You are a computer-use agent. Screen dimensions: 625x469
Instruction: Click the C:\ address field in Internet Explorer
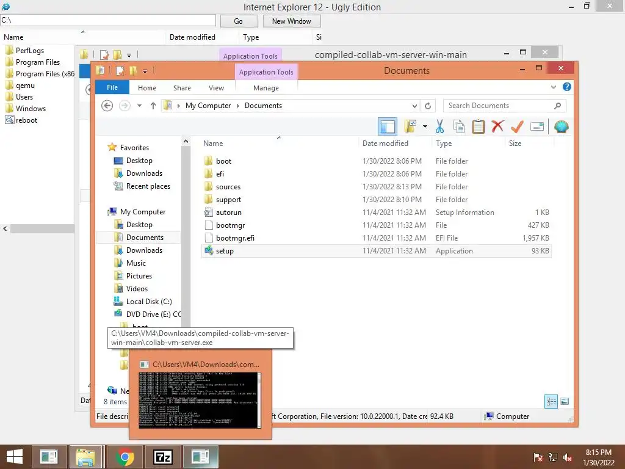tap(108, 20)
